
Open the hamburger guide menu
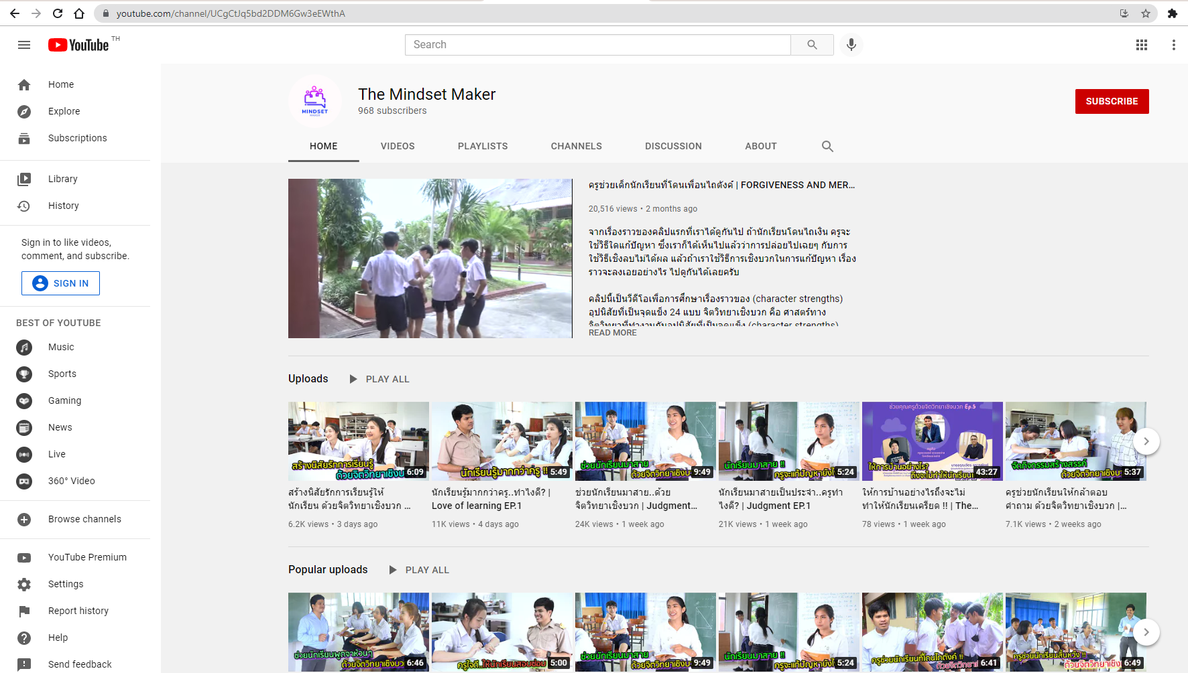24,45
